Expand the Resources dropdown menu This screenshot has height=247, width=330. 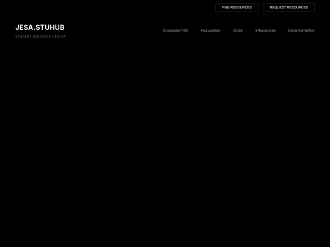(x=265, y=30)
